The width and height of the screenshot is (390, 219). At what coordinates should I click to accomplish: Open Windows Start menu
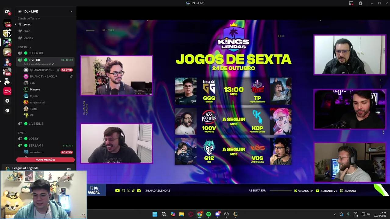tap(155, 214)
